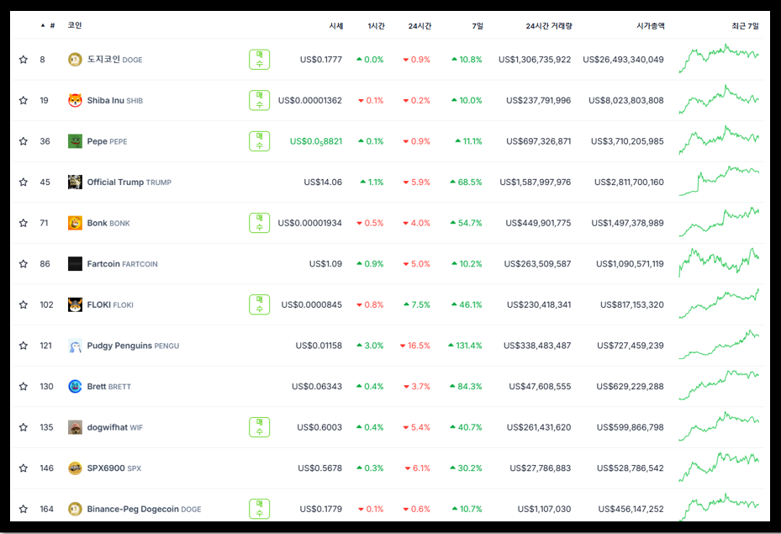Star the Pepe coin row
781x534 pixels.
tap(24, 141)
